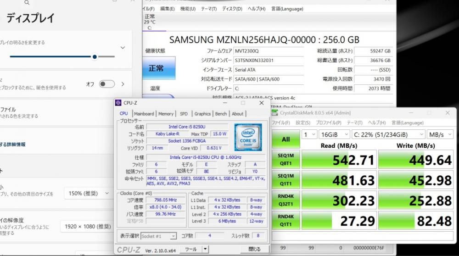Adjust the display brightness slider thumb
The width and height of the screenshot is (459, 256).
click(95, 57)
